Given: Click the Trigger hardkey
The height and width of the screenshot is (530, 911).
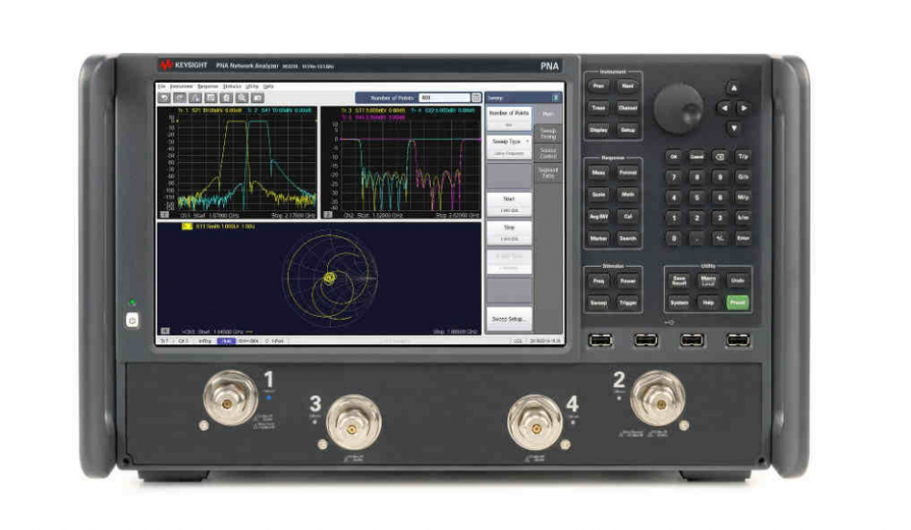Looking at the screenshot, I should click(628, 303).
